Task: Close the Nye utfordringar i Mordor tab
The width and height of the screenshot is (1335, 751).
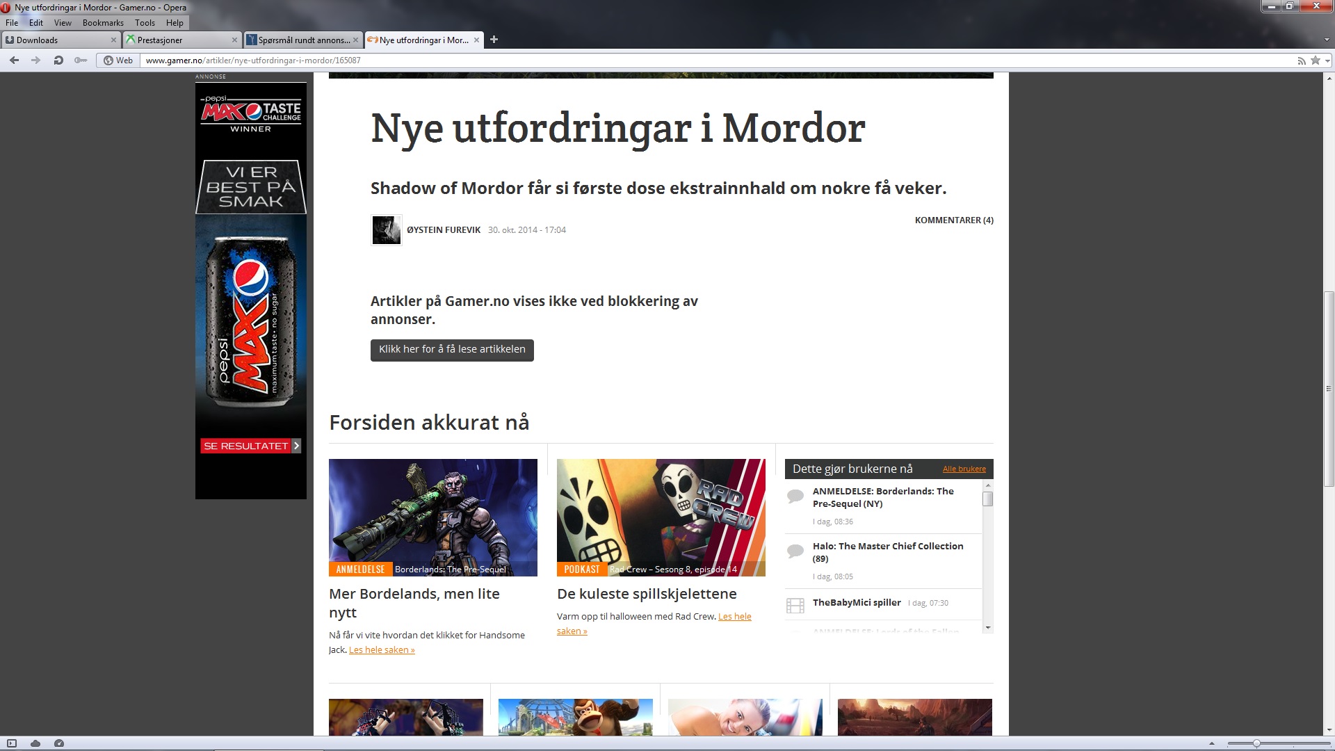Action: [477, 40]
